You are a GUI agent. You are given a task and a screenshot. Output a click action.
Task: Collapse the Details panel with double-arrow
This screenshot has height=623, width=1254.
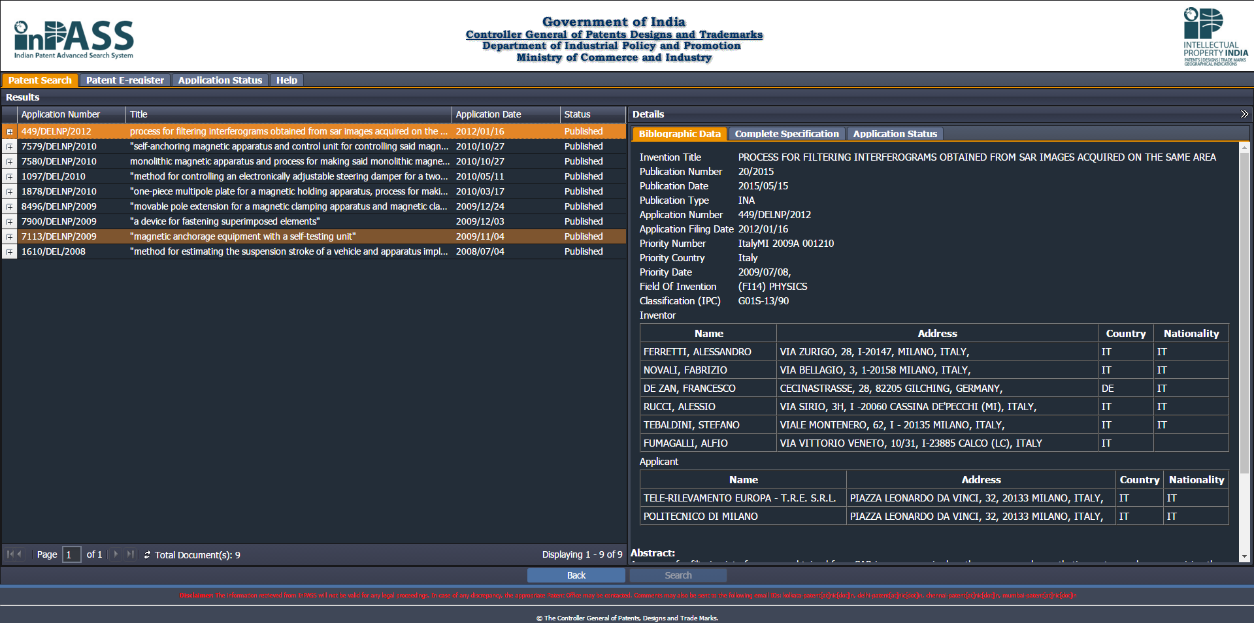[1244, 114]
